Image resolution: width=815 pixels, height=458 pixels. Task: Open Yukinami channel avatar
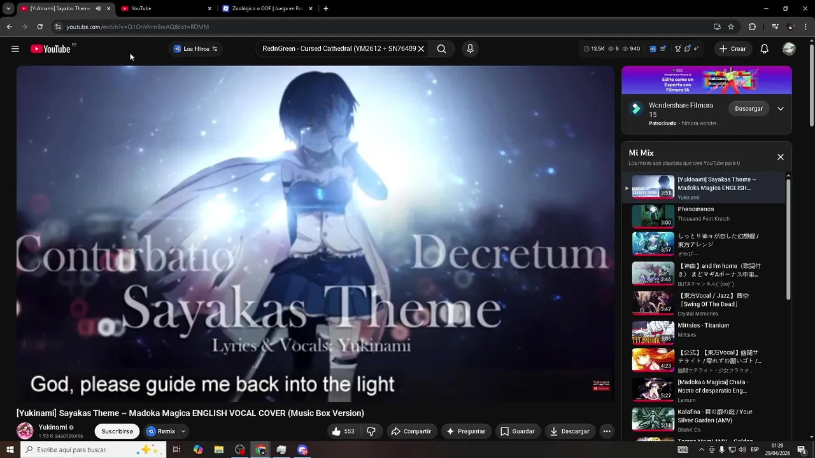click(x=25, y=431)
